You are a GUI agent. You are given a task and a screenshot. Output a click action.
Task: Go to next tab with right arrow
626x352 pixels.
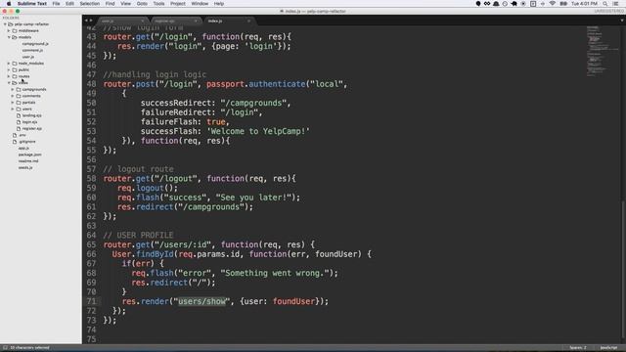tap(91, 21)
